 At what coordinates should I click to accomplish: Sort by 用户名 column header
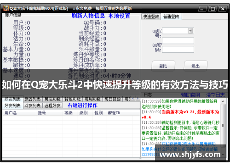(x=19, y=113)
